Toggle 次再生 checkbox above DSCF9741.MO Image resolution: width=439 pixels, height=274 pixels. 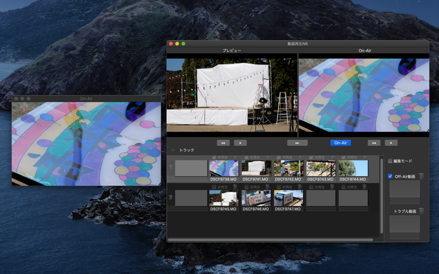[246, 157]
